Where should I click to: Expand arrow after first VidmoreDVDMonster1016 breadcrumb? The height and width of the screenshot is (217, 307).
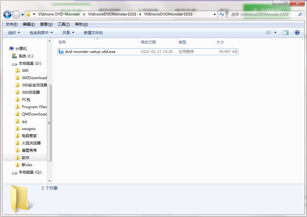140,14
